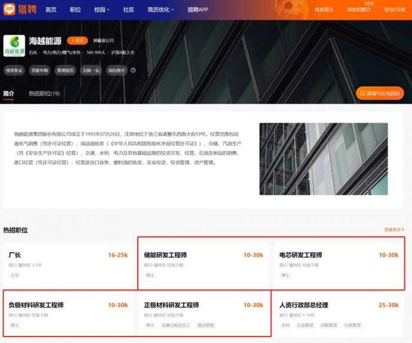
Task: Click the 关注 follow button
Action: coord(76,41)
